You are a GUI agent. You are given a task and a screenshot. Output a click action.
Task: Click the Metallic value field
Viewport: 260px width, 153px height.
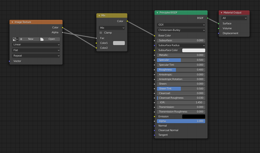pos(181,55)
